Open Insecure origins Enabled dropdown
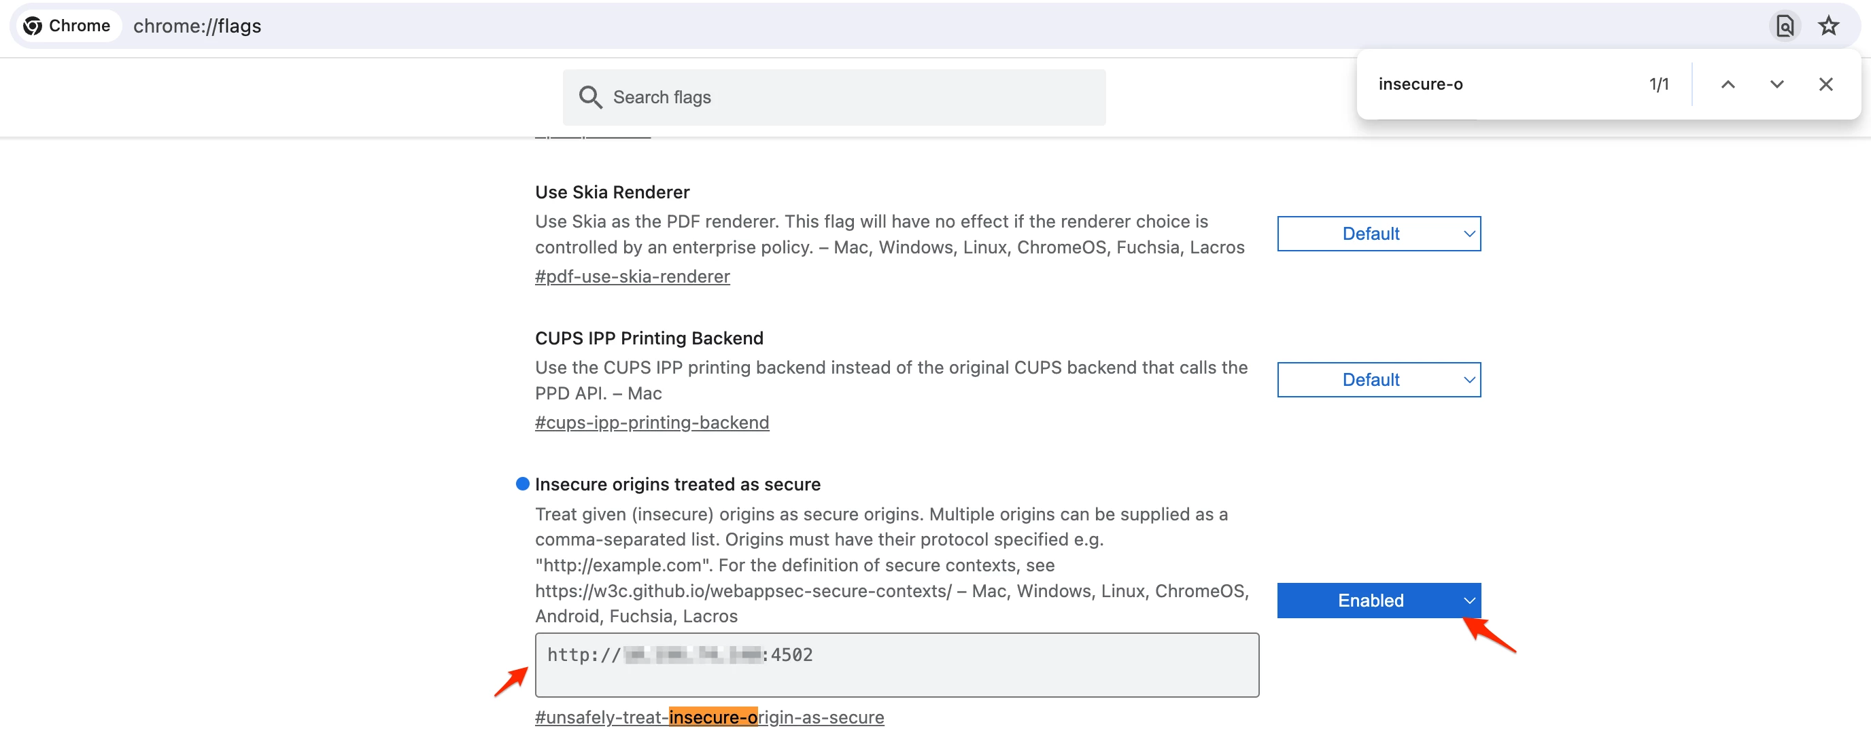1871x750 pixels. (x=1378, y=601)
